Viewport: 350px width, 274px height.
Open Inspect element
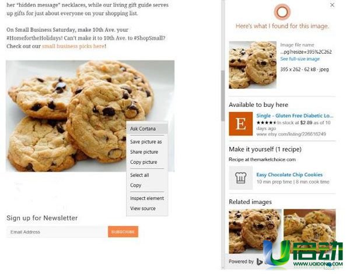click(x=147, y=198)
